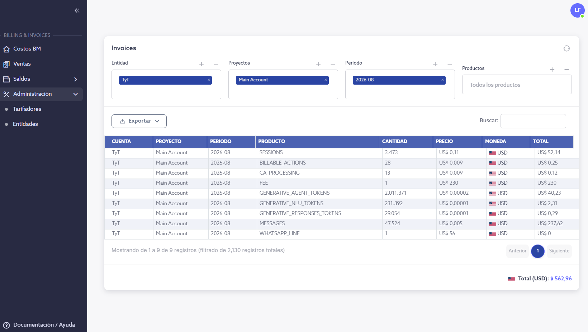Open the Exportar dropdown
The image size is (588, 332).
pos(139,121)
